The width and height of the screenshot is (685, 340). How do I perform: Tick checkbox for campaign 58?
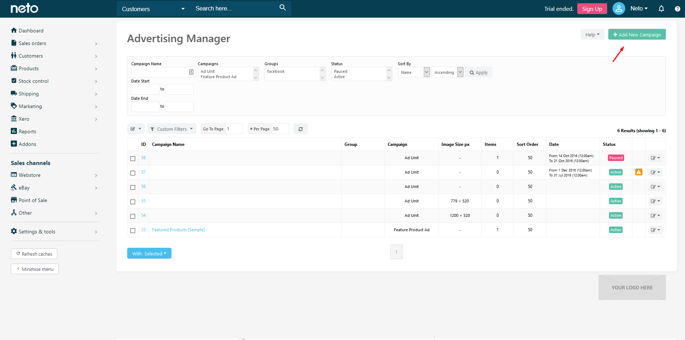click(x=133, y=158)
